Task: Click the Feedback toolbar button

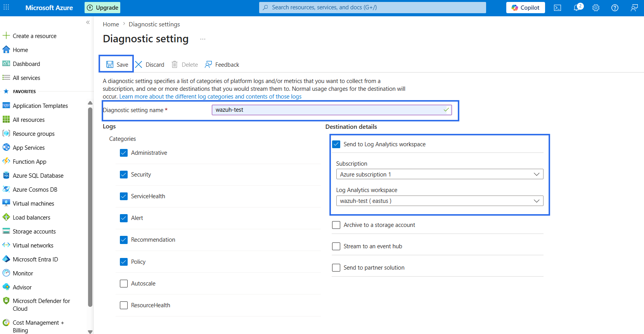Action: 222,64
